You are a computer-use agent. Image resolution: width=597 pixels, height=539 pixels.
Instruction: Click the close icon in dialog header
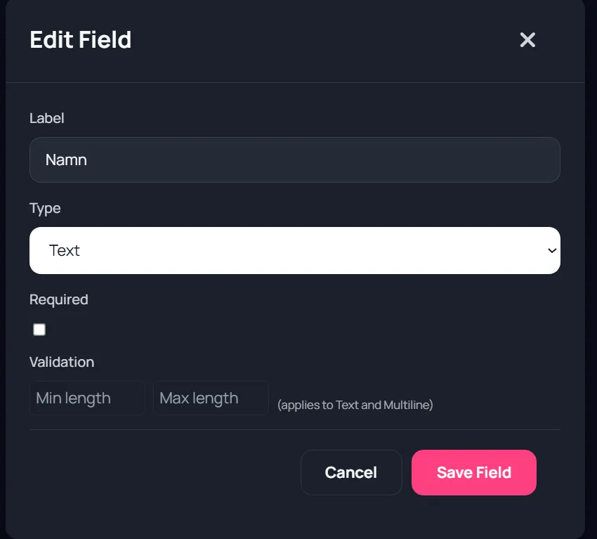(x=527, y=40)
